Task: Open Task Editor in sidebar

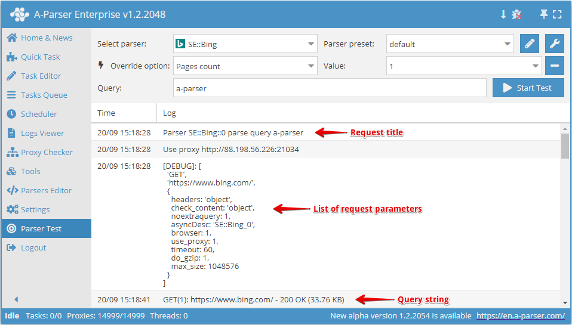Action: point(41,76)
